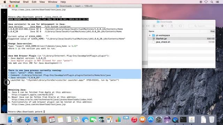
Task: Open Terminal application menu
Action: (15, 2)
